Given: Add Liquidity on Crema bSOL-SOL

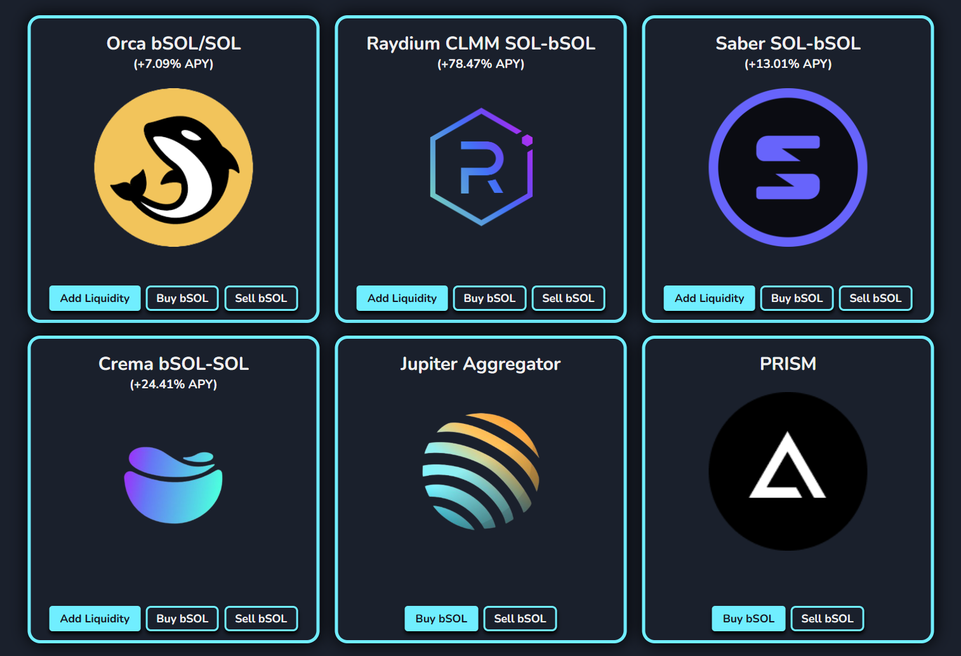Looking at the screenshot, I should [95, 619].
